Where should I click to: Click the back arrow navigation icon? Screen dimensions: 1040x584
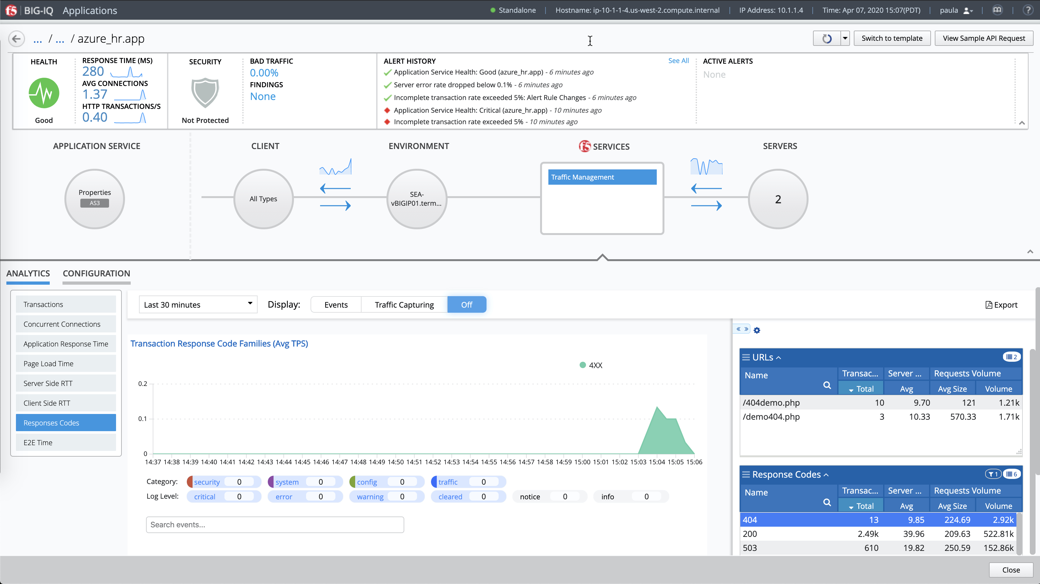click(16, 39)
